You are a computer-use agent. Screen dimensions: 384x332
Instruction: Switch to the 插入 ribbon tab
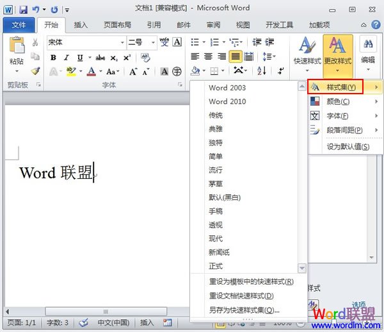[81, 25]
